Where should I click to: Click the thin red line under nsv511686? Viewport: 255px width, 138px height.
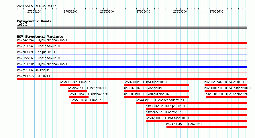point(132,73)
